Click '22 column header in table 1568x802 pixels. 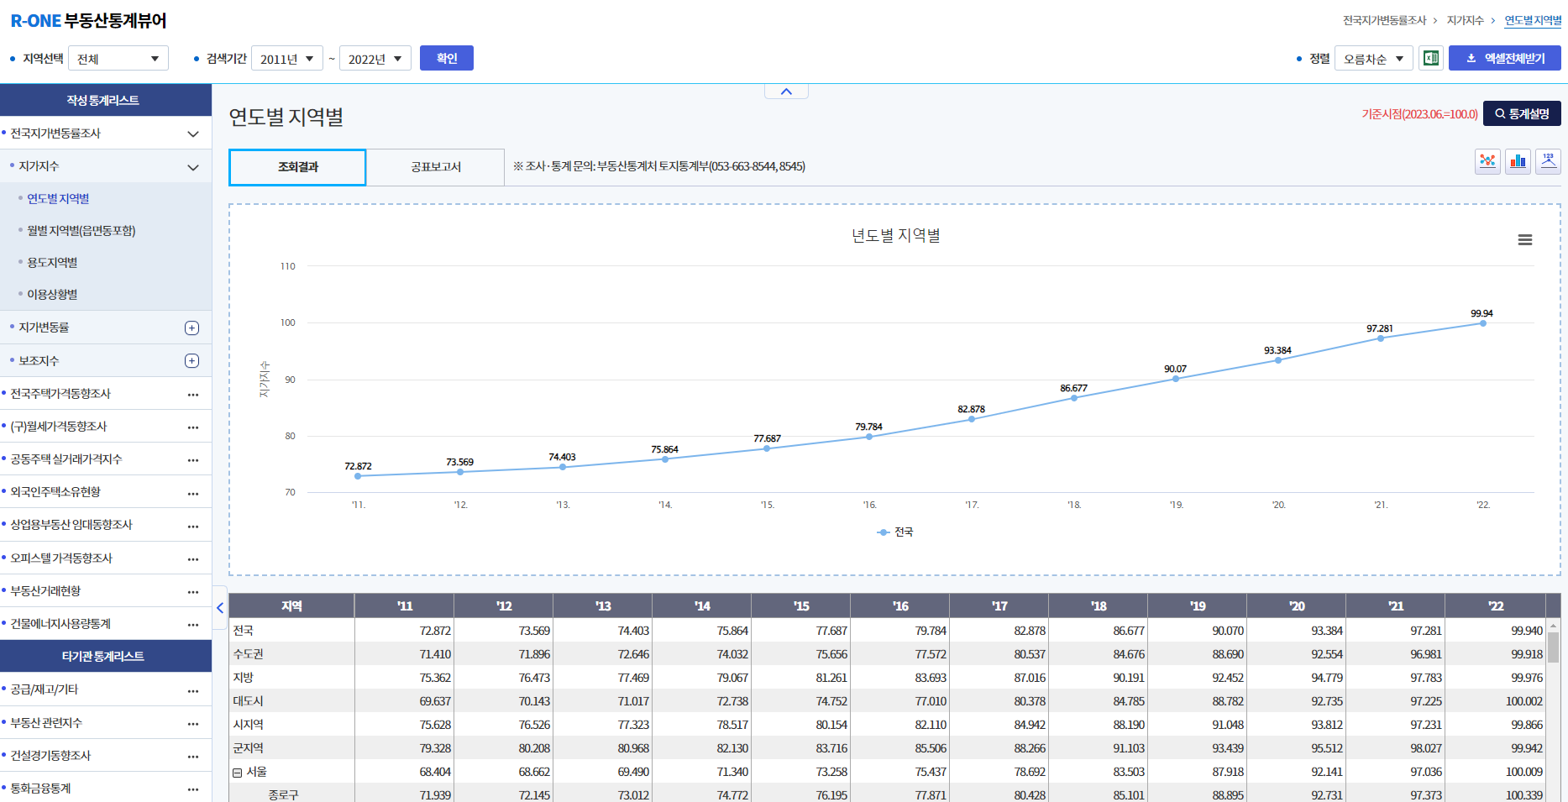point(1495,606)
